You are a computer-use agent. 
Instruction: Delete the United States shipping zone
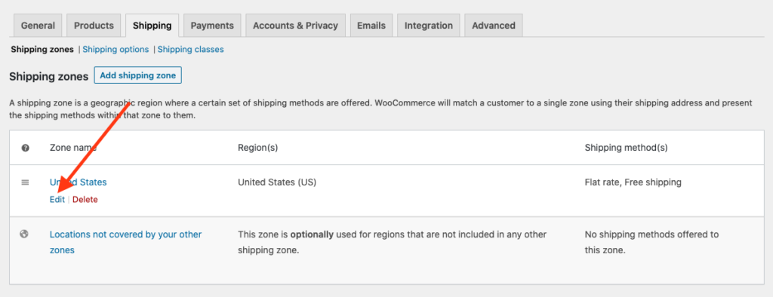click(x=85, y=200)
